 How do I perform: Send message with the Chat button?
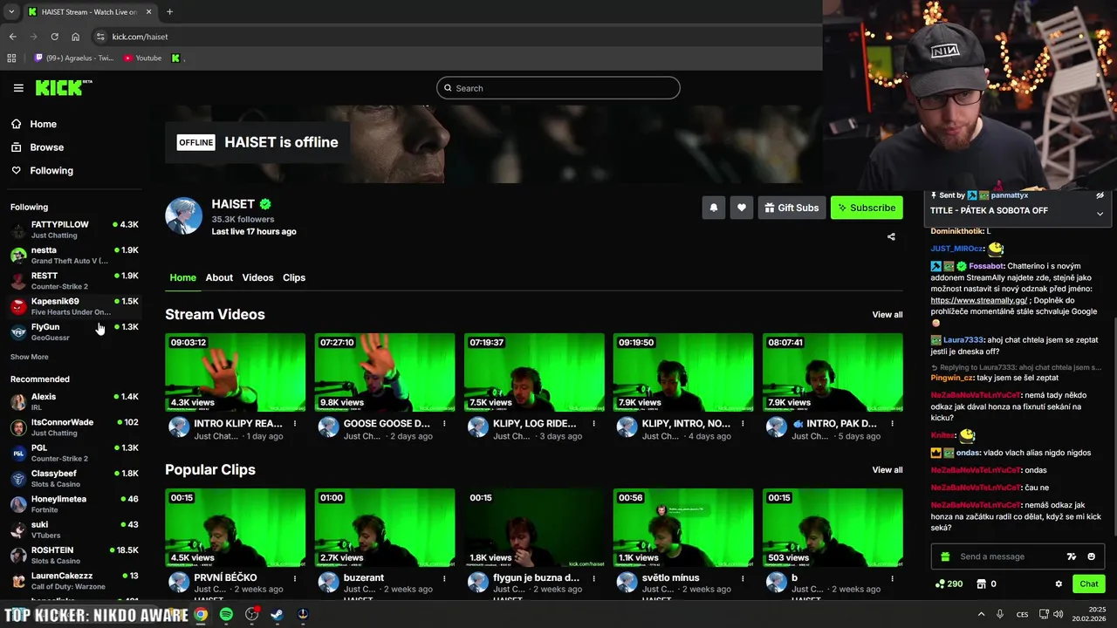[1088, 584]
